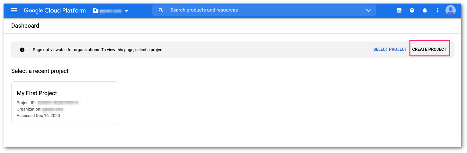Show notifications via the bell icon
The image size is (467, 153).
(x=425, y=10)
